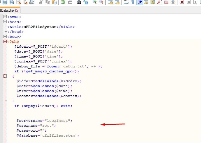The width and height of the screenshot is (201, 143).
Task: Copy selection using the Copy toolbar icon
Action: [x=48, y=2]
